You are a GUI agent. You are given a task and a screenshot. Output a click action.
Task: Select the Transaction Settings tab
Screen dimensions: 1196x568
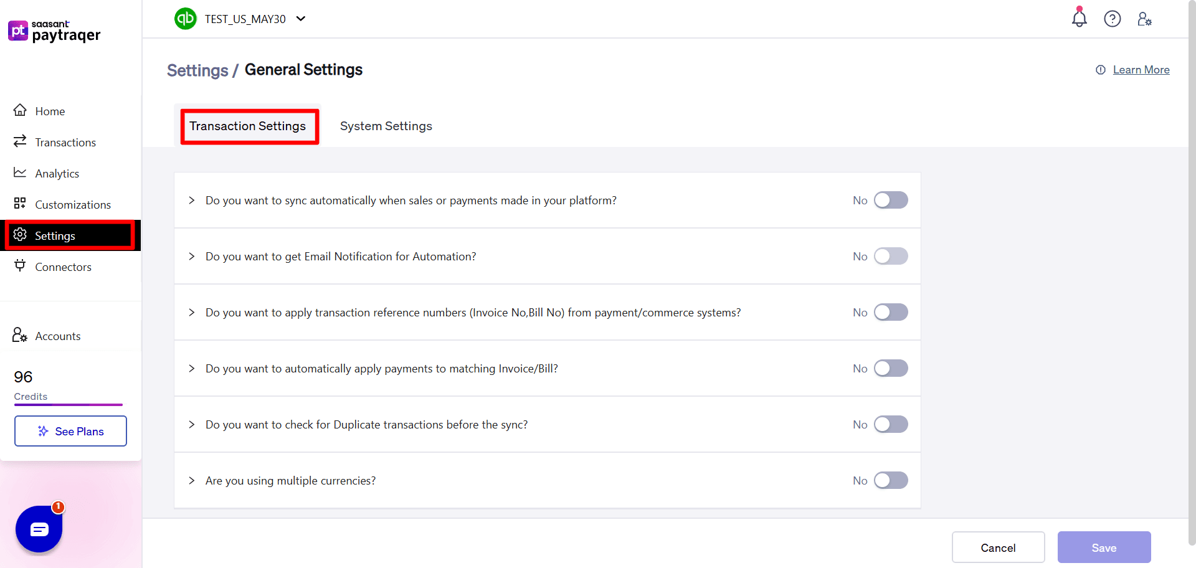[x=248, y=126]
